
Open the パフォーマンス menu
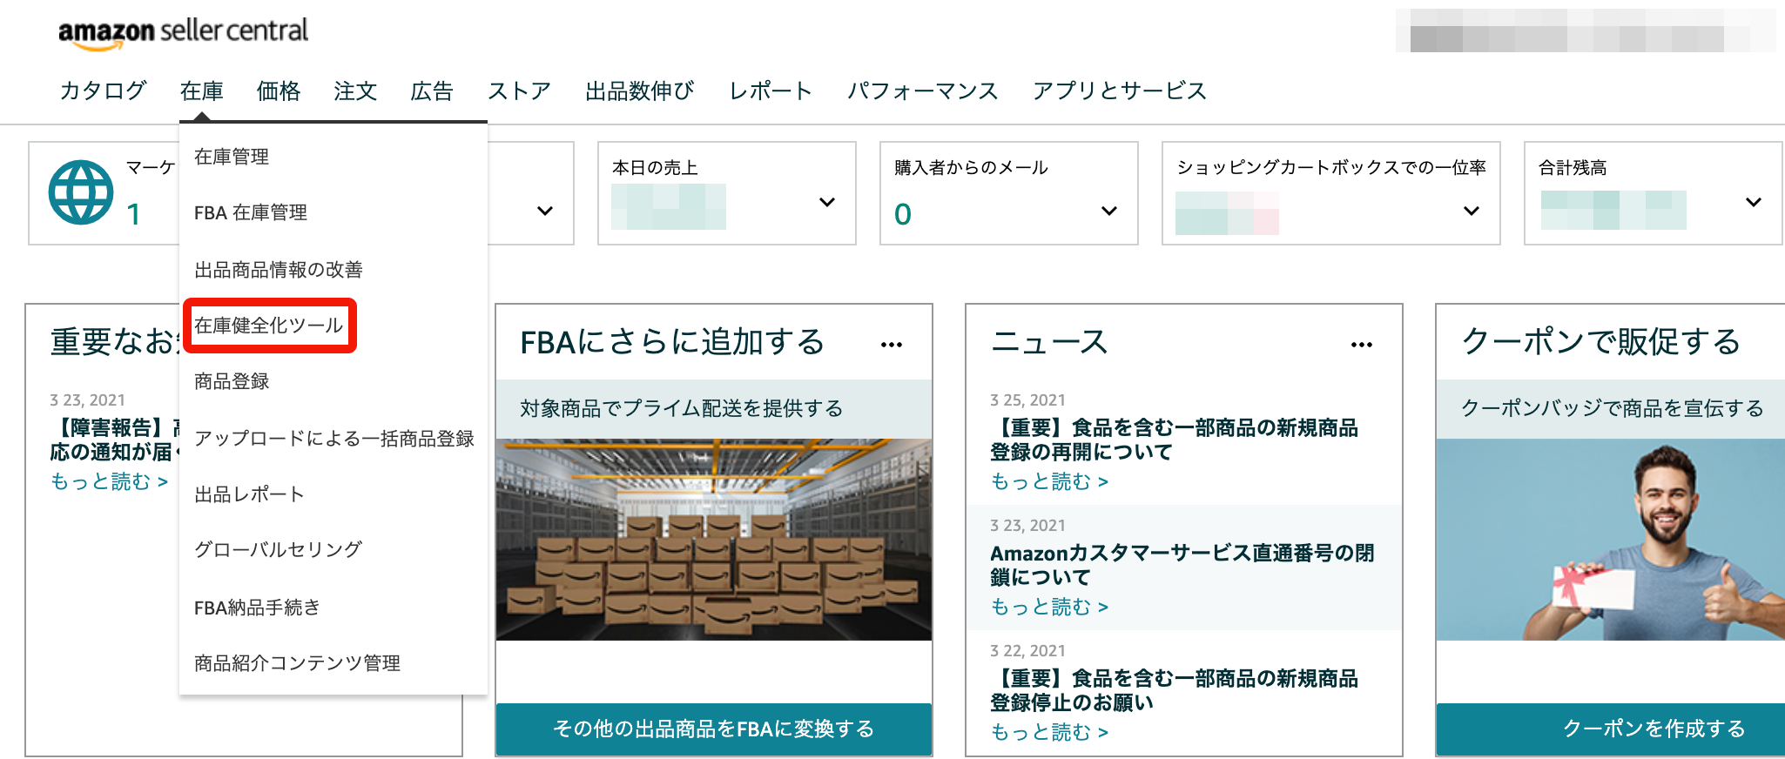pyautogui.click(x=923, y=91)
